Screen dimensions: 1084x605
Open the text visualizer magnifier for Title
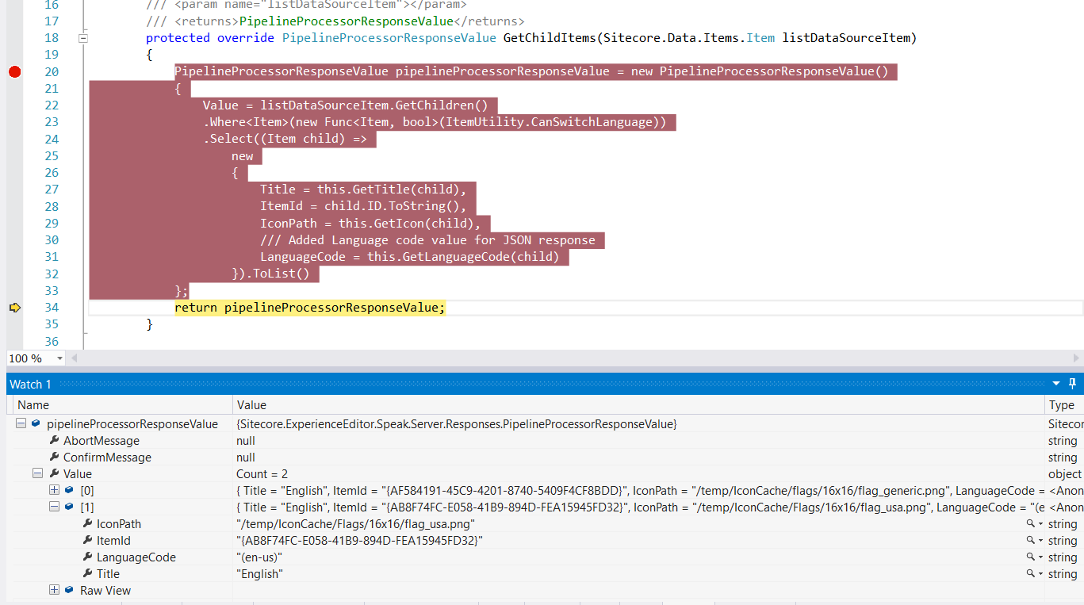point(1031,574)
